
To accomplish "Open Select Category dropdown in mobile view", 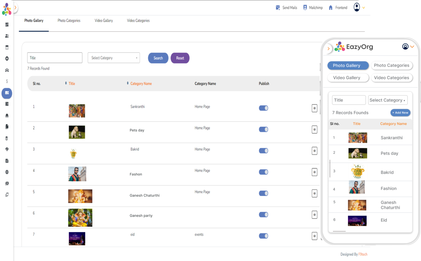I will [x=388, y=100].
